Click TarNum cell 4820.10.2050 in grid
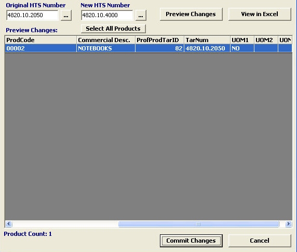Screen dimensions: 297x252 point(207,48)
